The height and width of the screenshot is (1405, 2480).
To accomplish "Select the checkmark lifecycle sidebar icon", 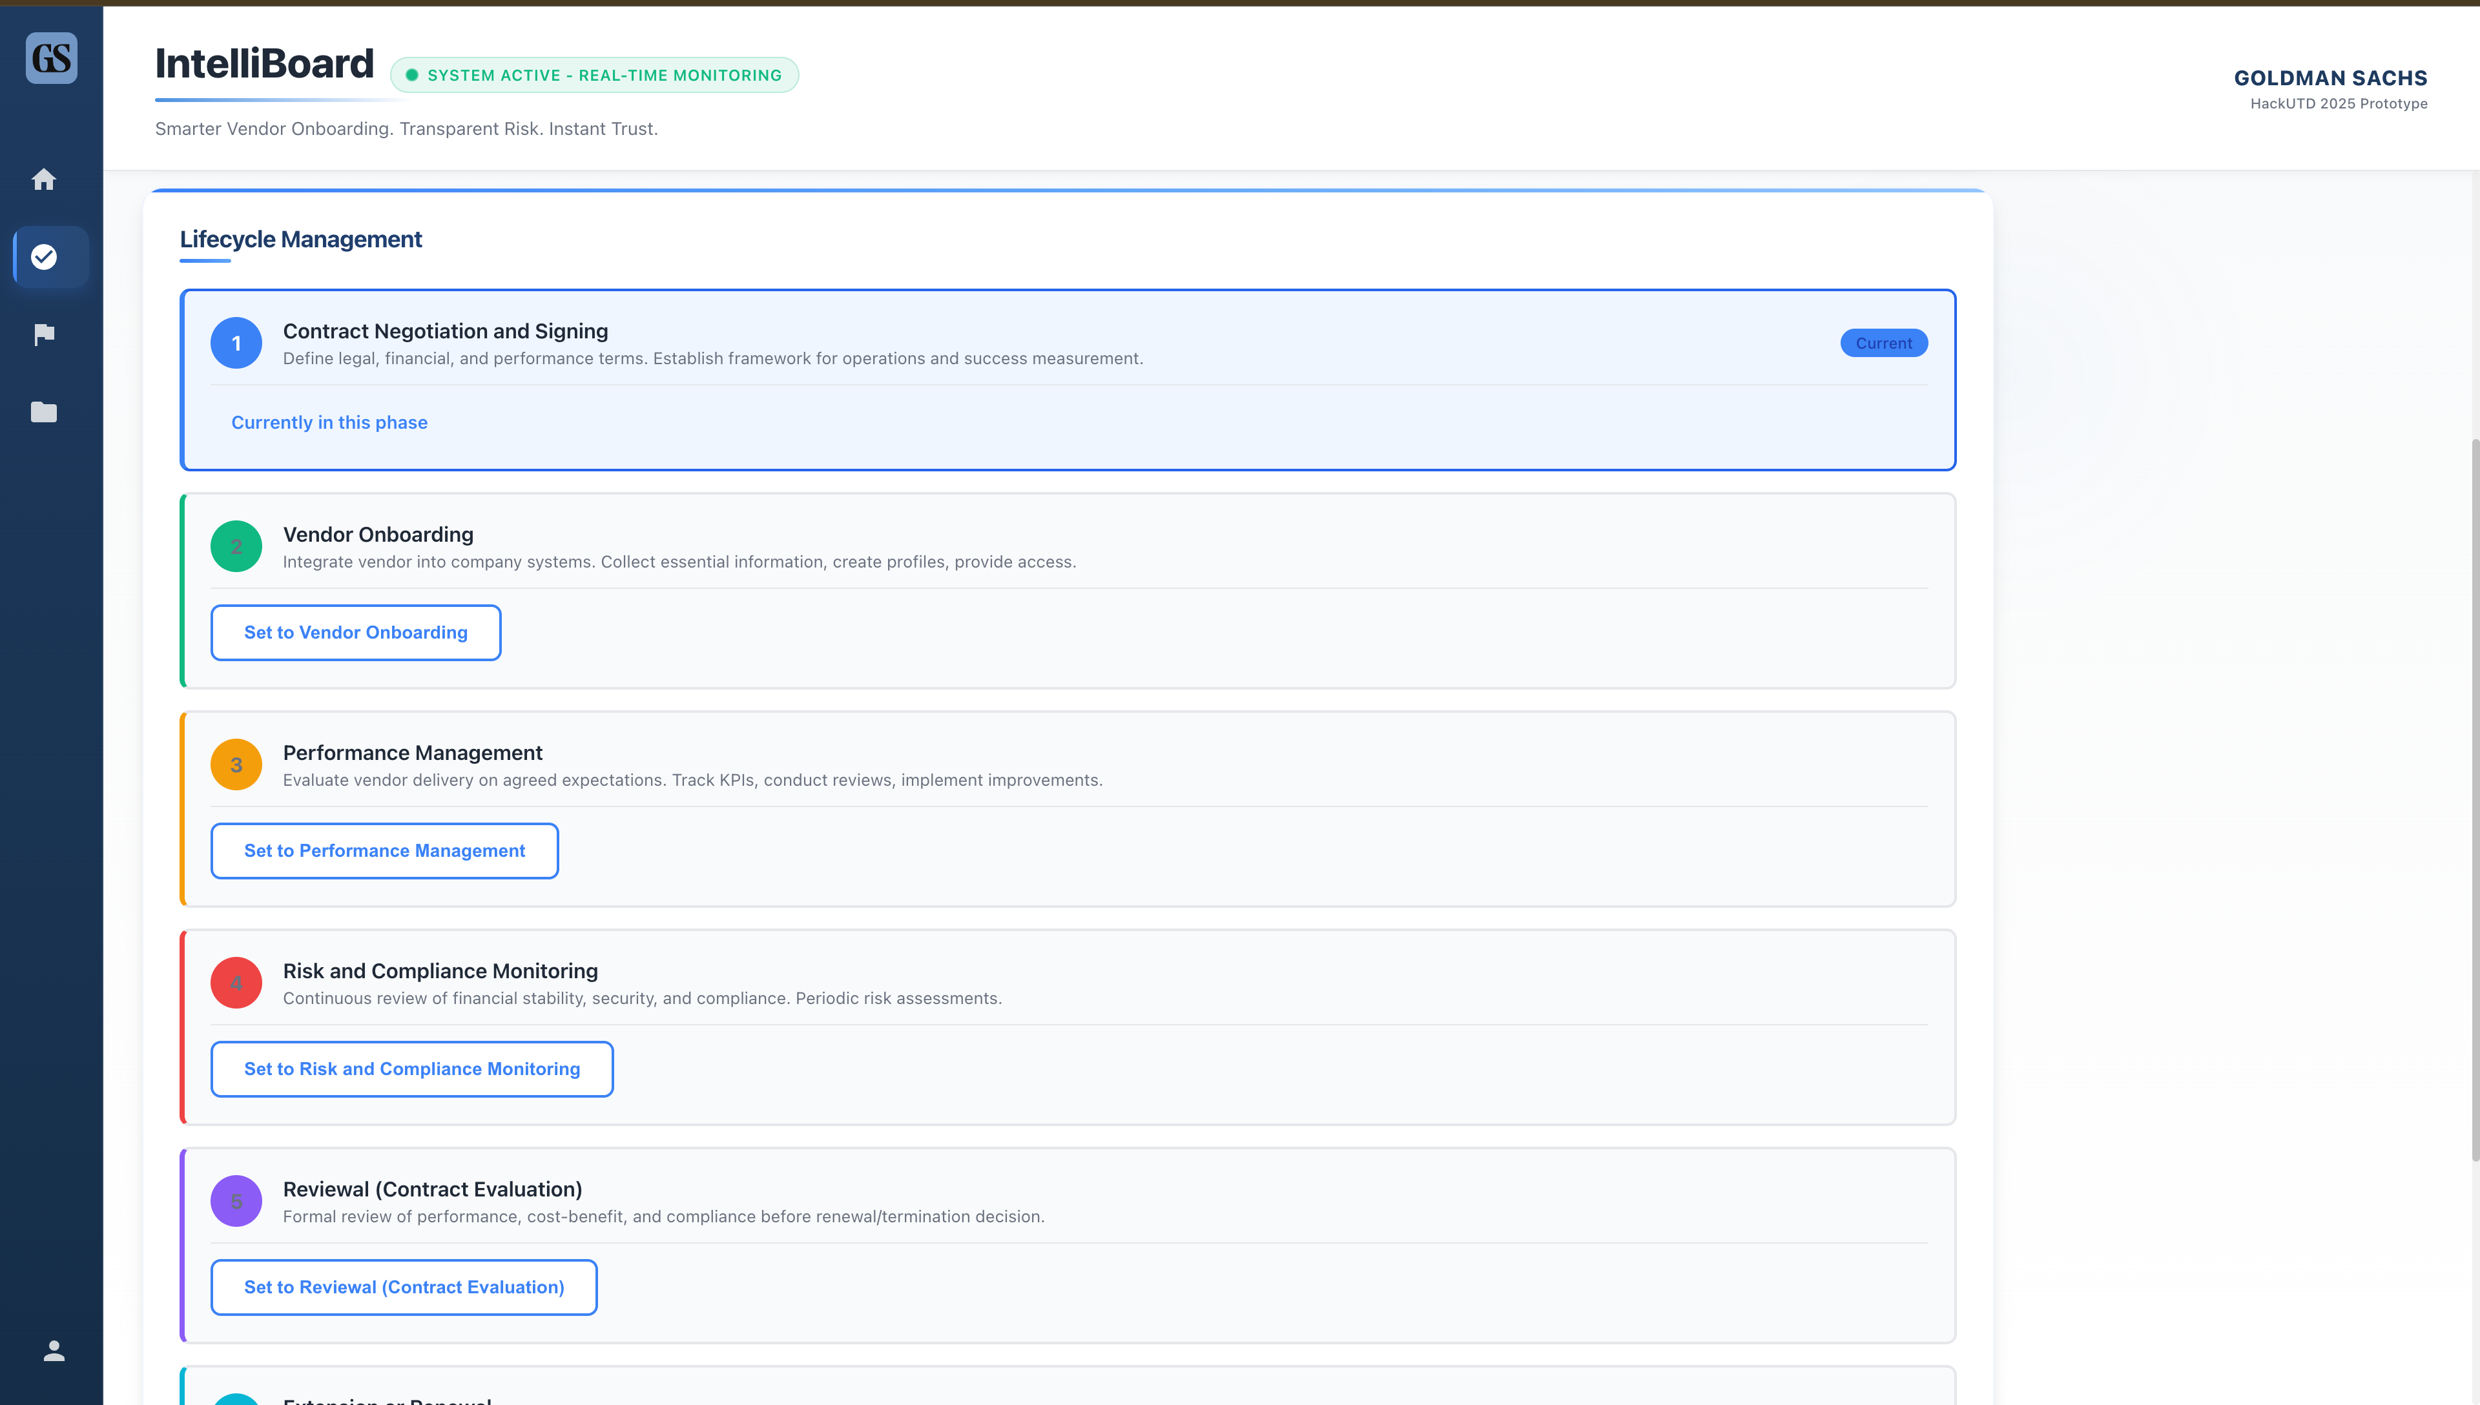I will pos(43,257).
